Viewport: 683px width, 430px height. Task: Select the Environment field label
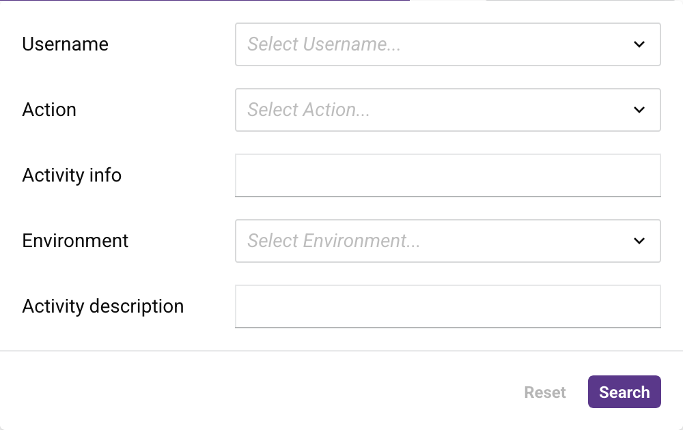pyautogui.click(x=75, y=241)
